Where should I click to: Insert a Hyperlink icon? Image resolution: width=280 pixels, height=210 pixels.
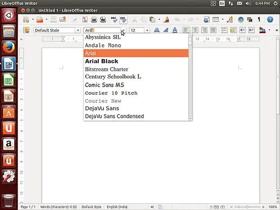tap(207, 19)
